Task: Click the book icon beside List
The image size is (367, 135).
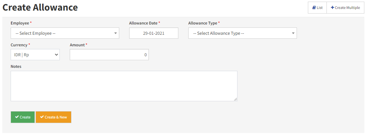Action: tap(314, 8)
